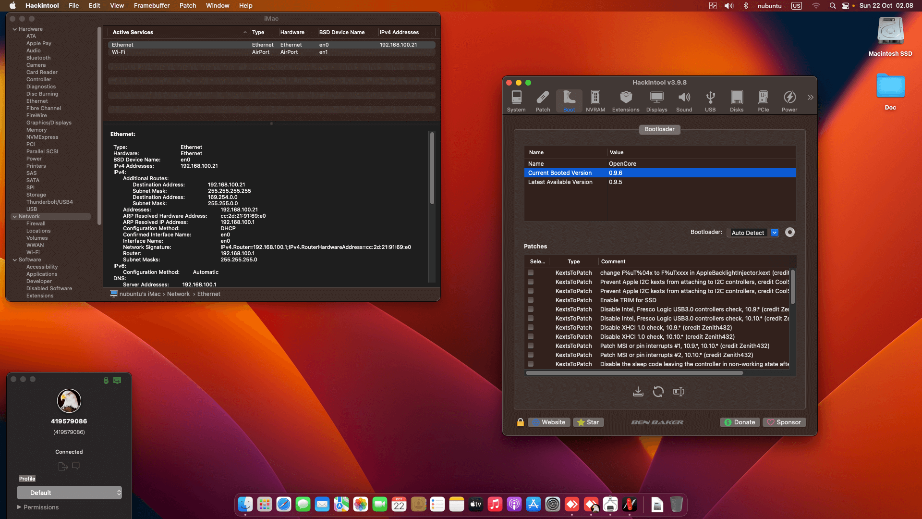The width and height of the screenshot is (922, 519).
Task: Click the Ethernet details pane scrollbar
Action: tap(432, 168)
